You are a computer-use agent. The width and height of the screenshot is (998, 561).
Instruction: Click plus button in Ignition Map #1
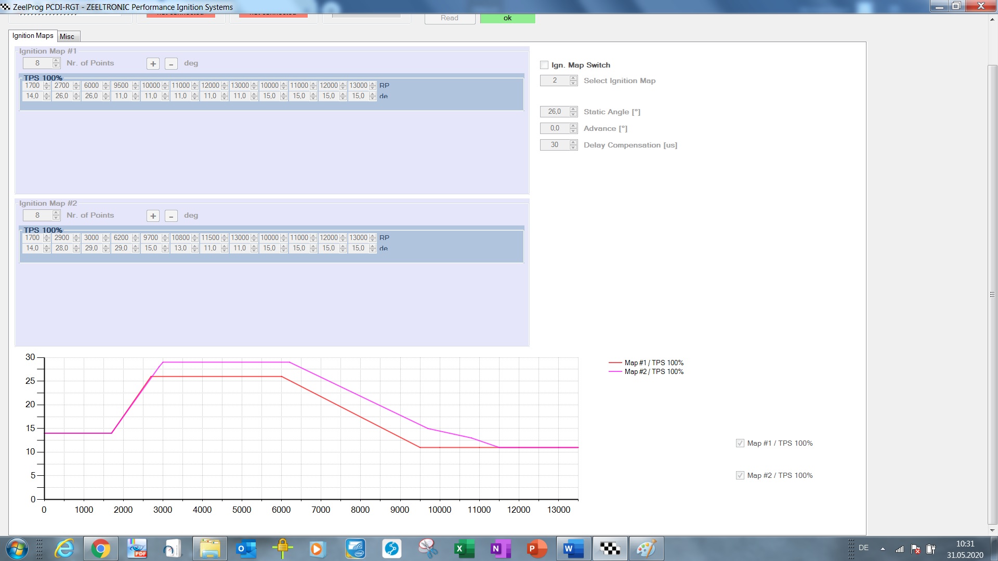click(153, 63)
